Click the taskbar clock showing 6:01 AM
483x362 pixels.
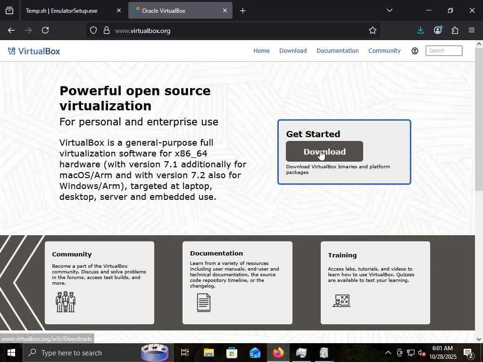tap(443, 353)
